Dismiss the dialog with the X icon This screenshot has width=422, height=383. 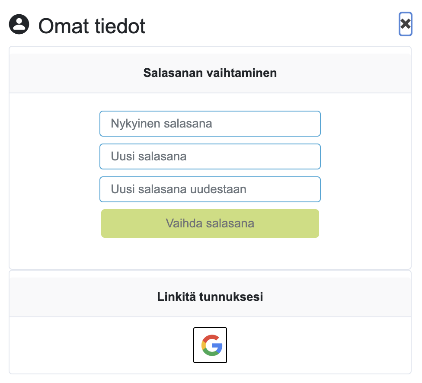[x=405, y=24]
